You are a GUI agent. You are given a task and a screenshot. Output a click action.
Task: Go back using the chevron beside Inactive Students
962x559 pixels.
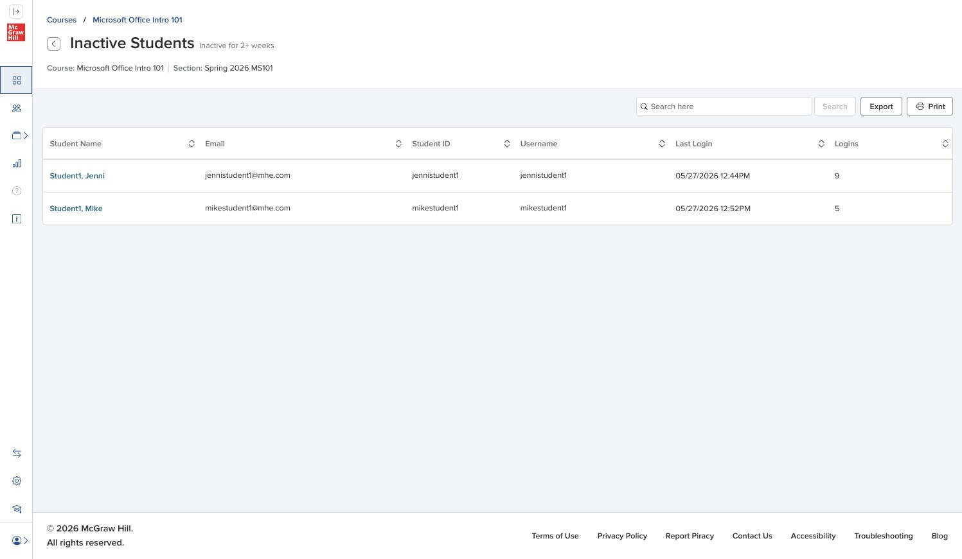(54, 44)
